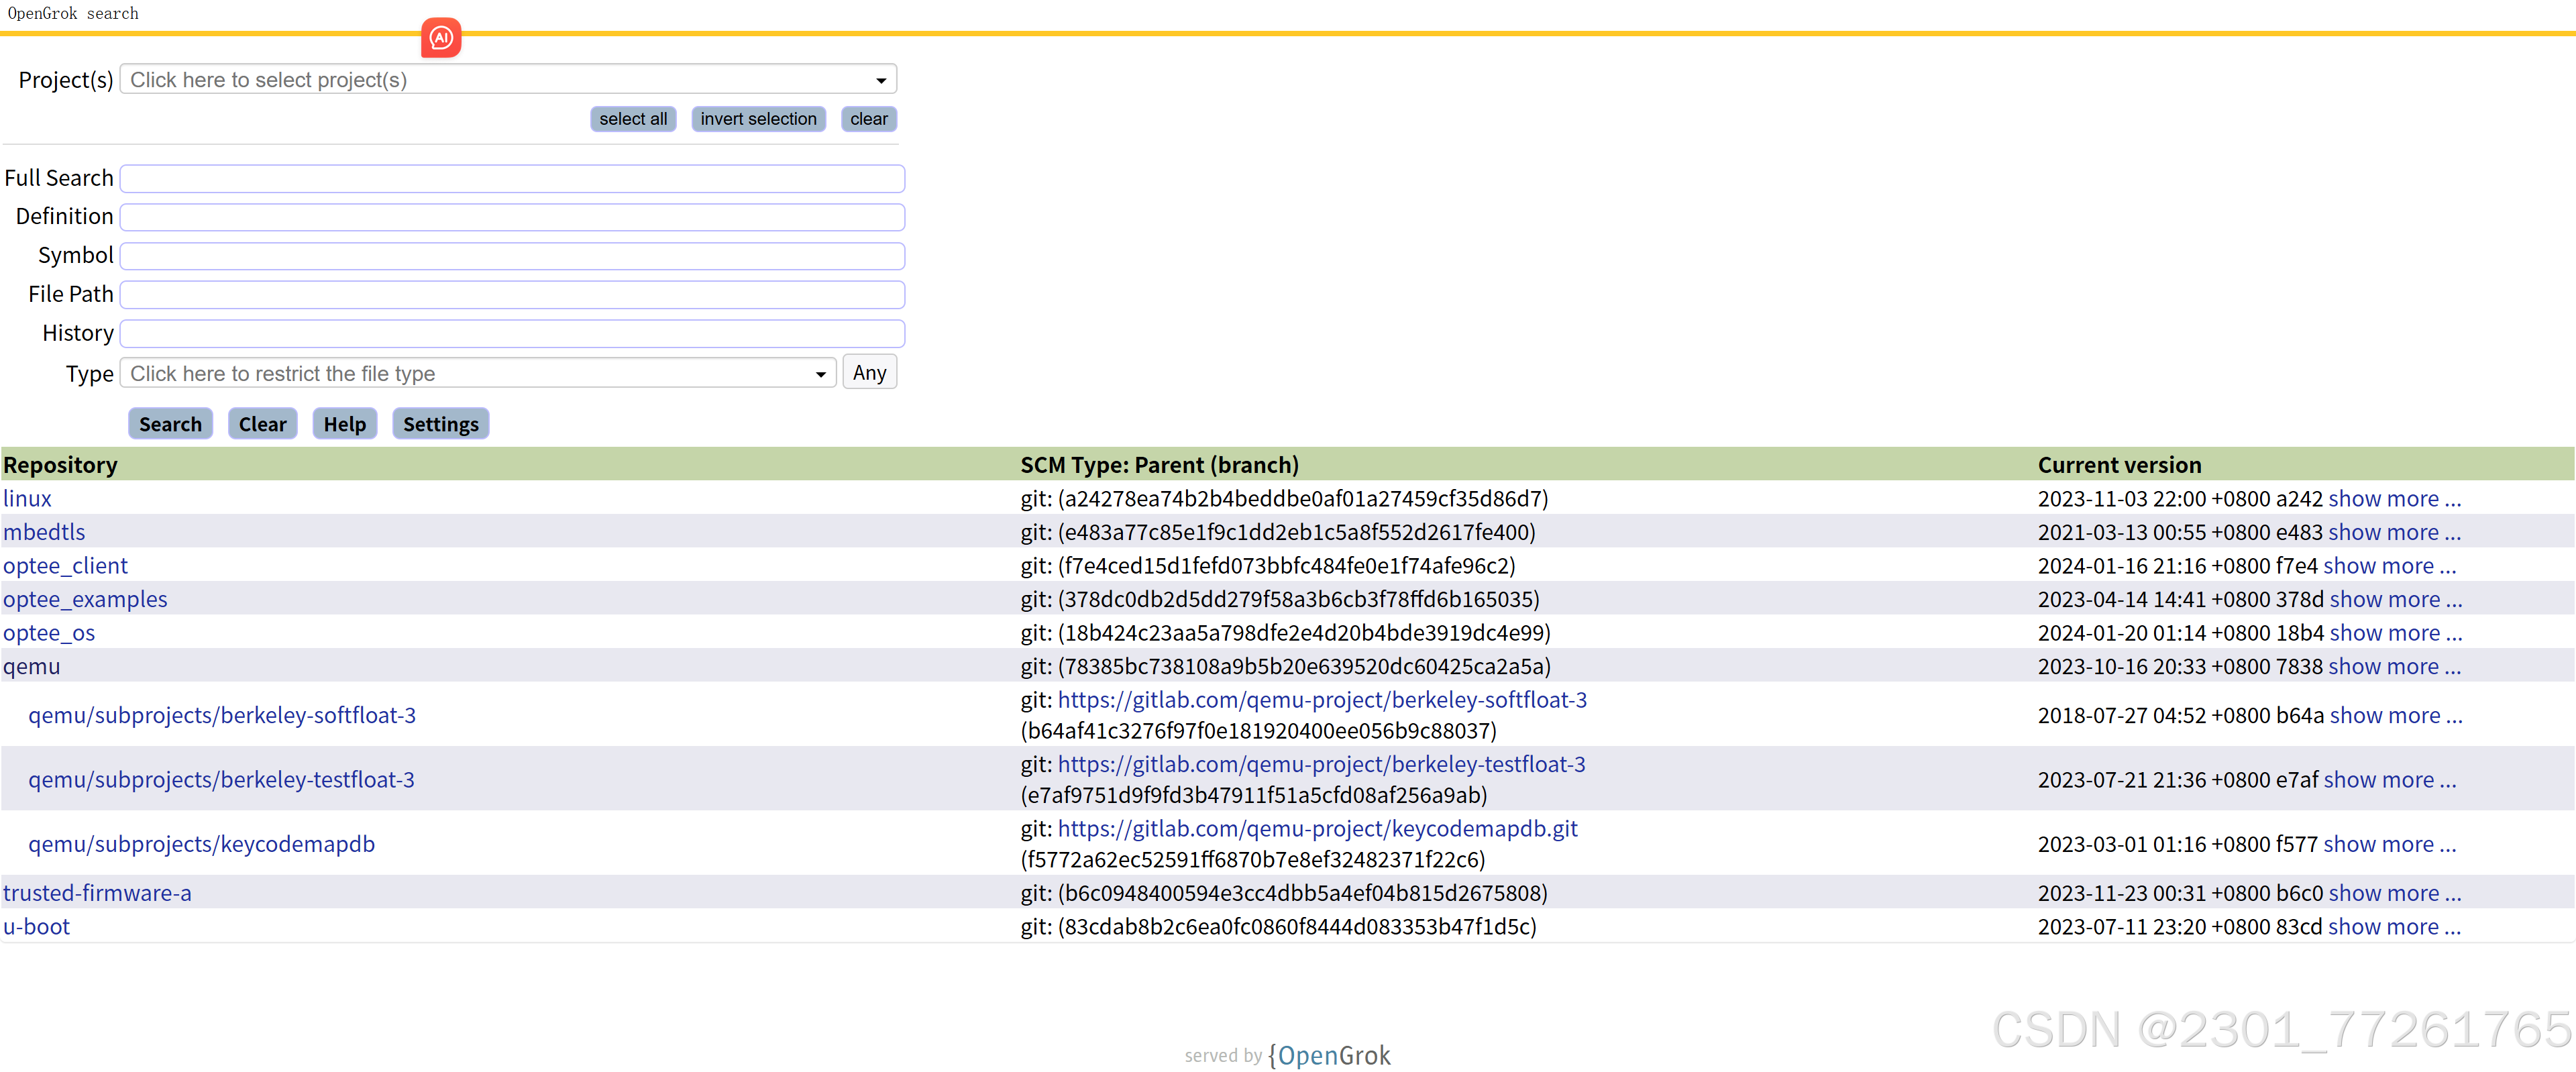2576x1072 pixels.
Task: Expand the file Type restriction dropdown
Action: pyautogui.click(x=477, y=374)
